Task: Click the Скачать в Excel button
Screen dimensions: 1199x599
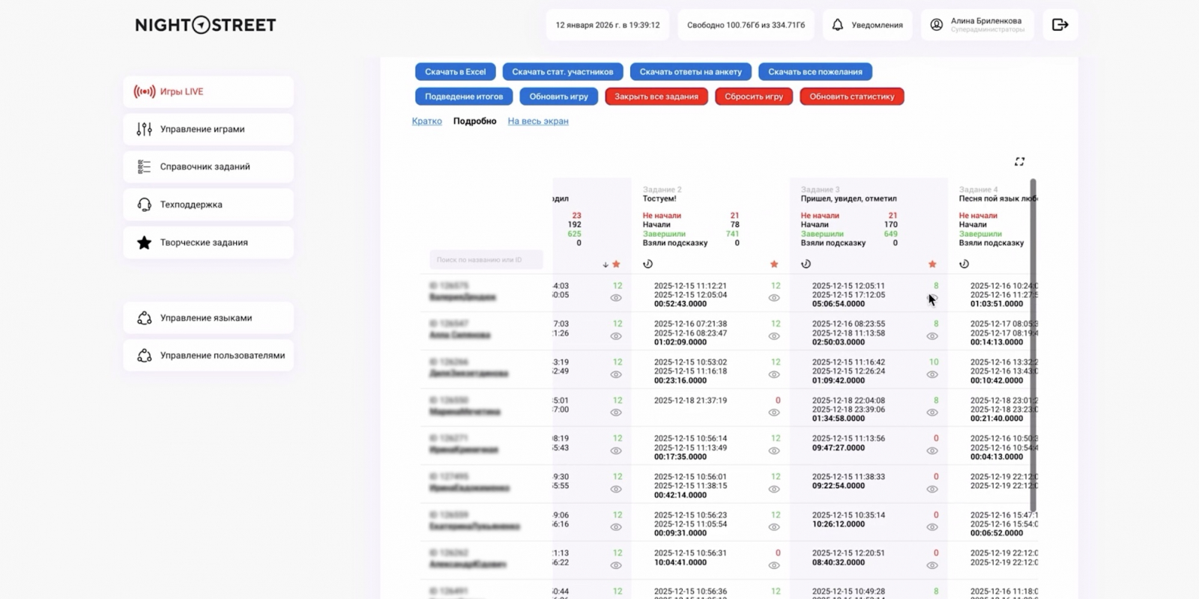Action: click(x=456, y=72)
